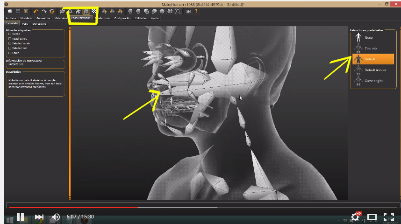The width and height of the screenshot is (401, 224).
Task: Pause the video playback
Action: coord(20,217)
